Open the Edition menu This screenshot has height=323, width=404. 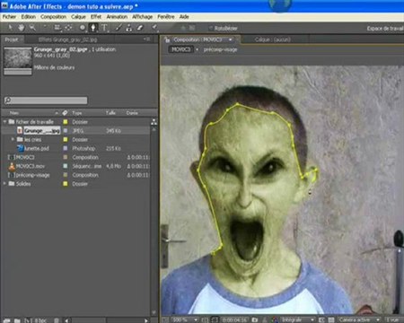(x=29, y=17)
